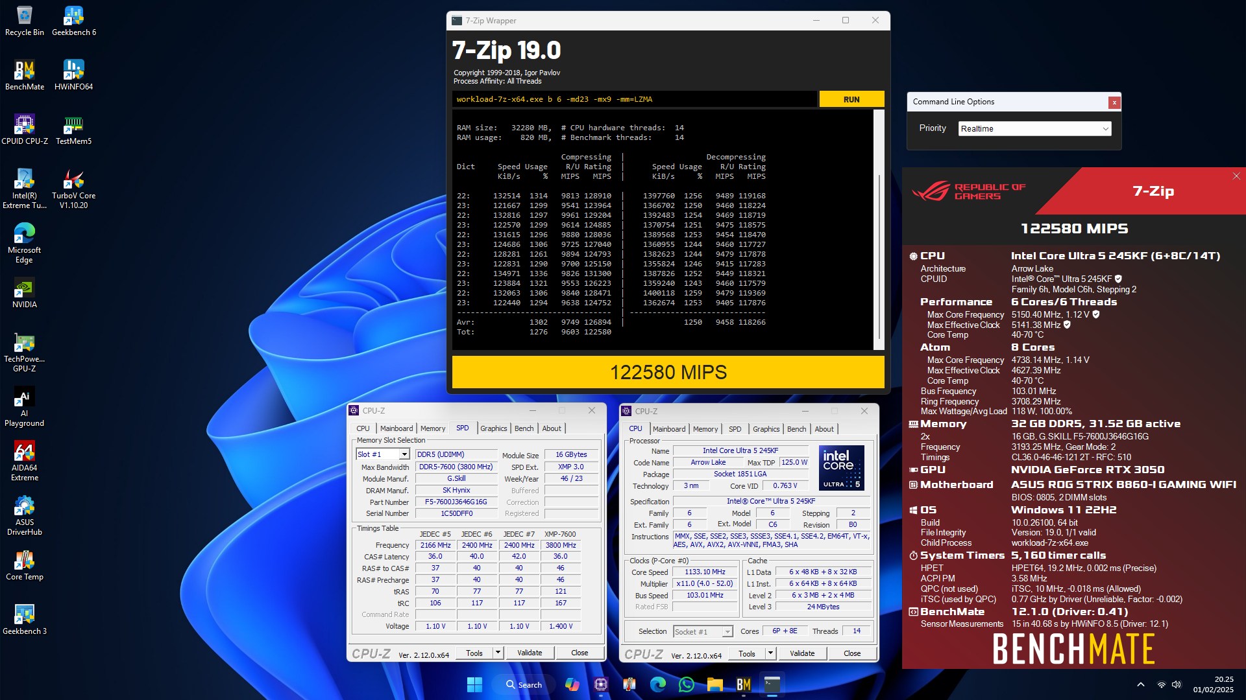Launch TechPowerUp GPU-Z shortcut
This screenshot has height=700, width=1246.
(x=25, y=352)
